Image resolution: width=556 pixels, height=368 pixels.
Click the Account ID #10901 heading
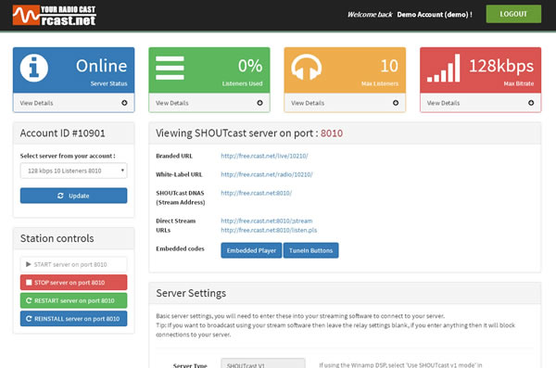pos(63,133)
